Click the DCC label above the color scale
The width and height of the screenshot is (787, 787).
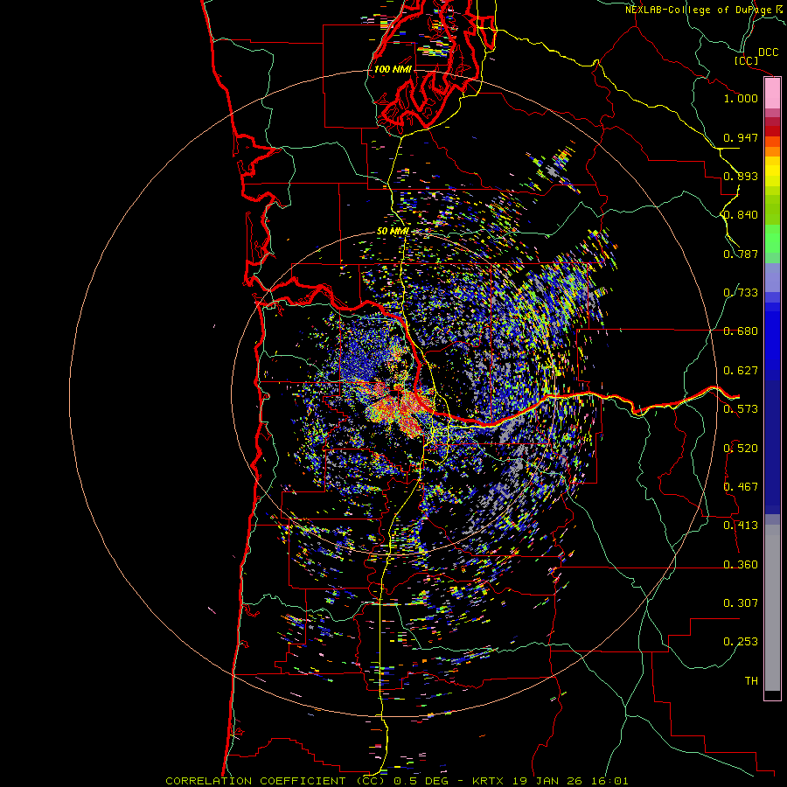768,52
